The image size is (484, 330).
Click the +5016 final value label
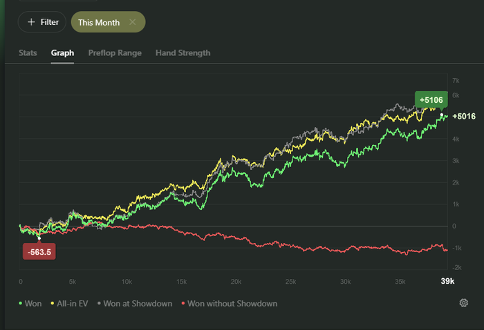(x=463, y=116)
